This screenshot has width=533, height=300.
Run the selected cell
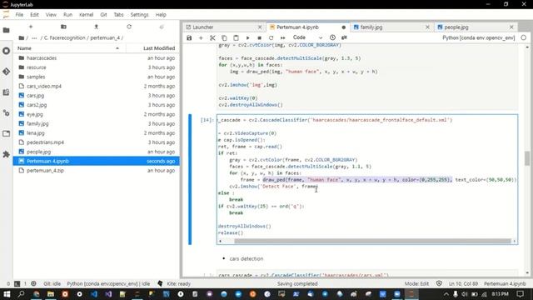click(248, 37)
